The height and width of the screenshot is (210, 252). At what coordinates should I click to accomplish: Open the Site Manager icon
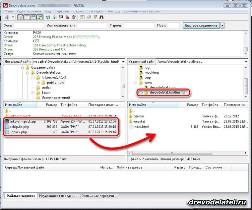tap(6, 17)
